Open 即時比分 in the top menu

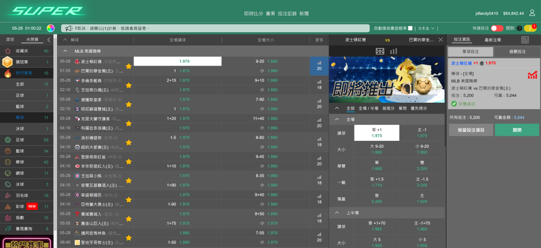pos(253,14)
